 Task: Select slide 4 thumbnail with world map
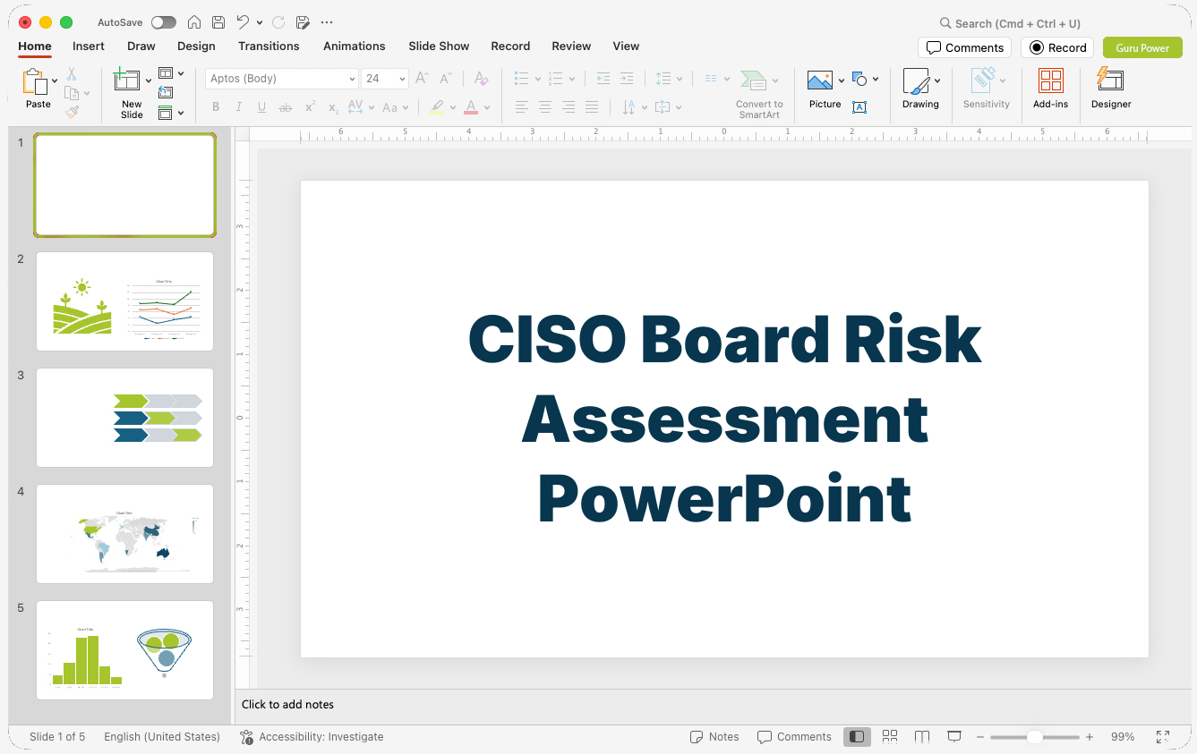tap(125, 534)
